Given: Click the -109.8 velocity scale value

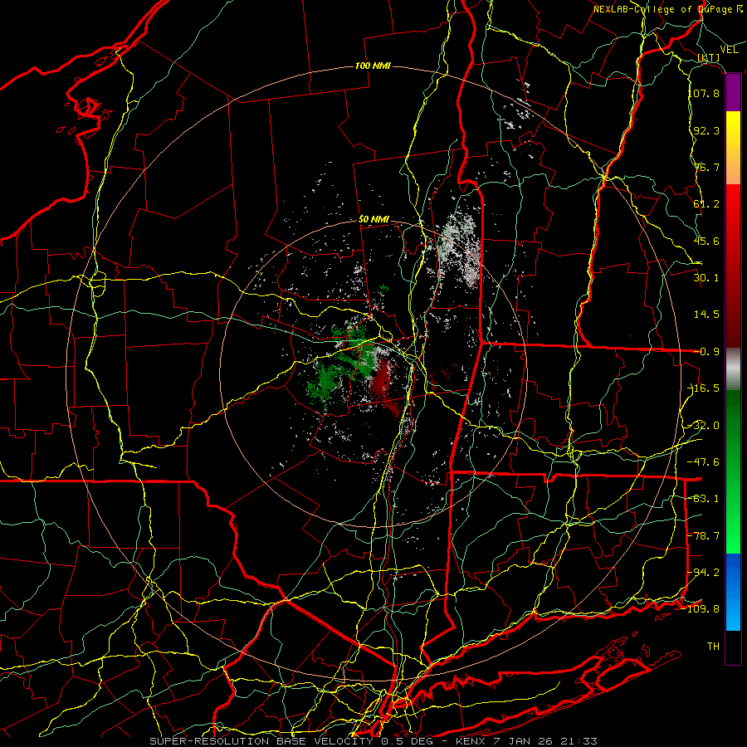Looking at the screenshot, I should pyautogui.click(x=702, y=609).
